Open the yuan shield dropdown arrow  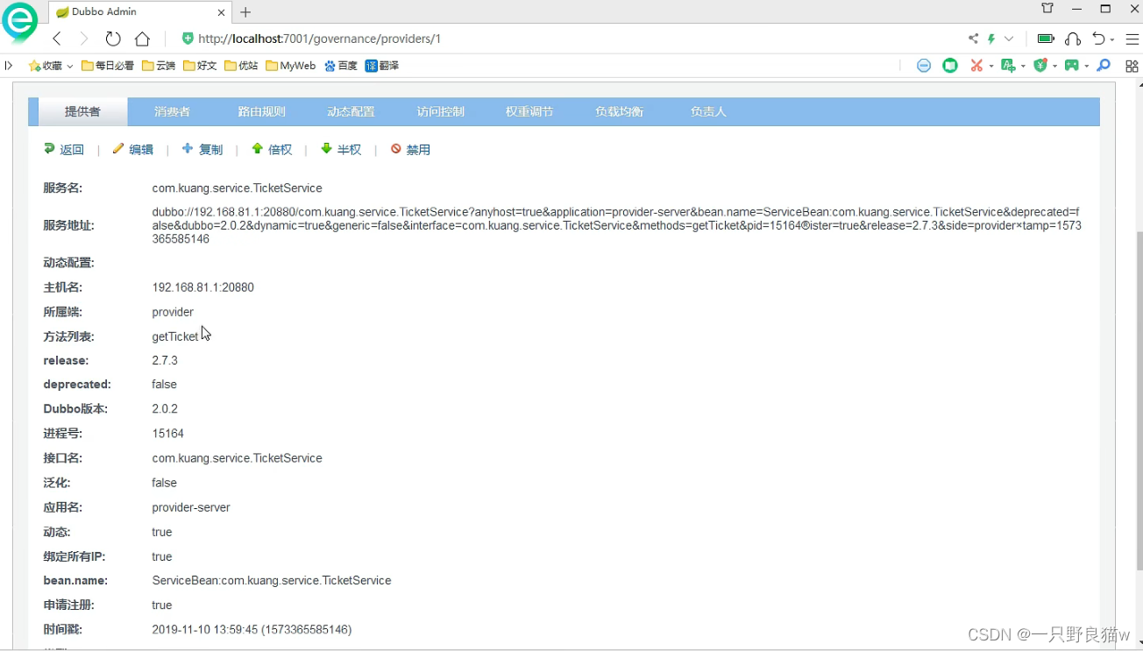tap(1054, 67)
